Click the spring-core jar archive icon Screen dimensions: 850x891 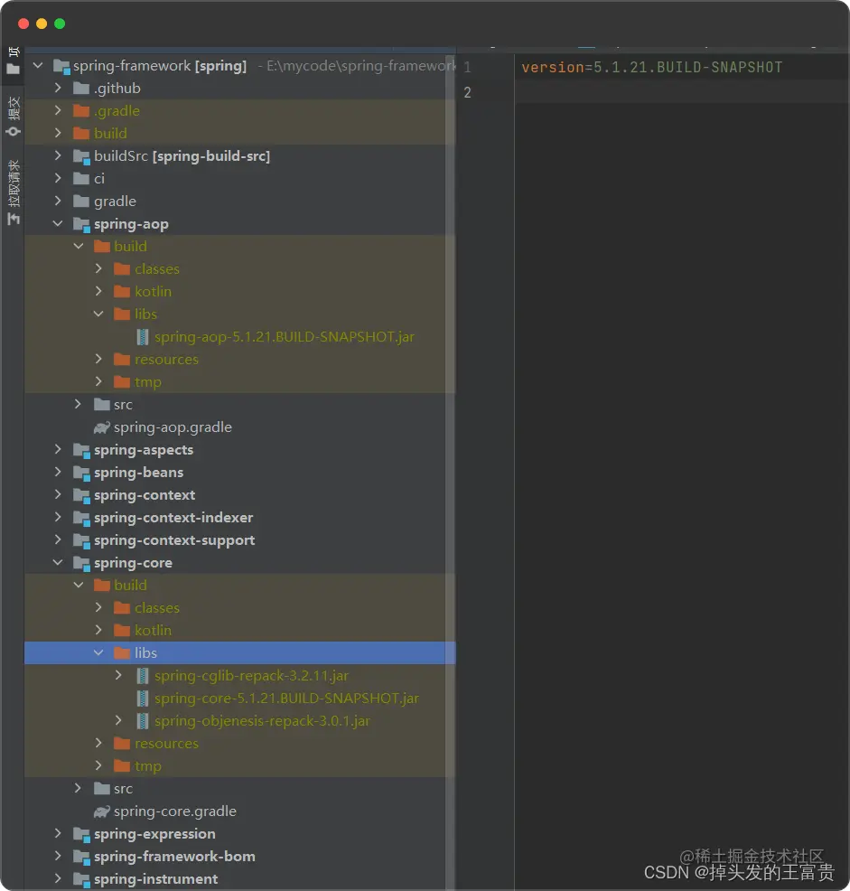click(143, 699)
